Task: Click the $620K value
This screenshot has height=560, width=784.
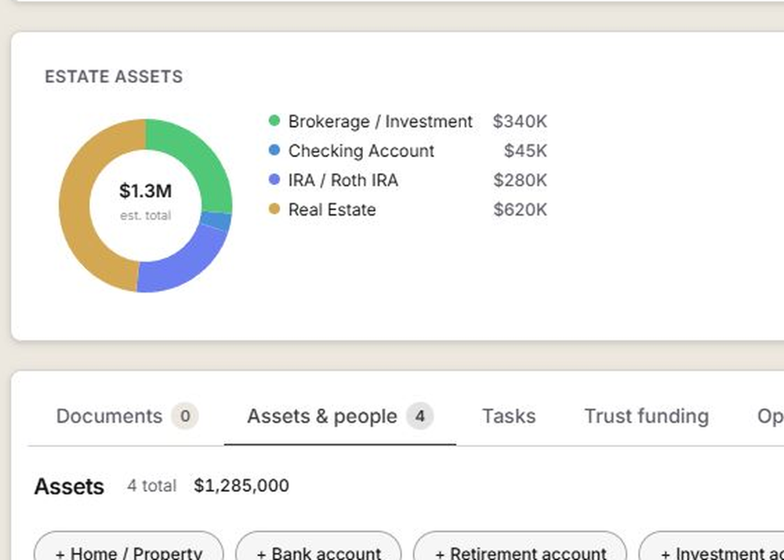Action: coord(520,210)
